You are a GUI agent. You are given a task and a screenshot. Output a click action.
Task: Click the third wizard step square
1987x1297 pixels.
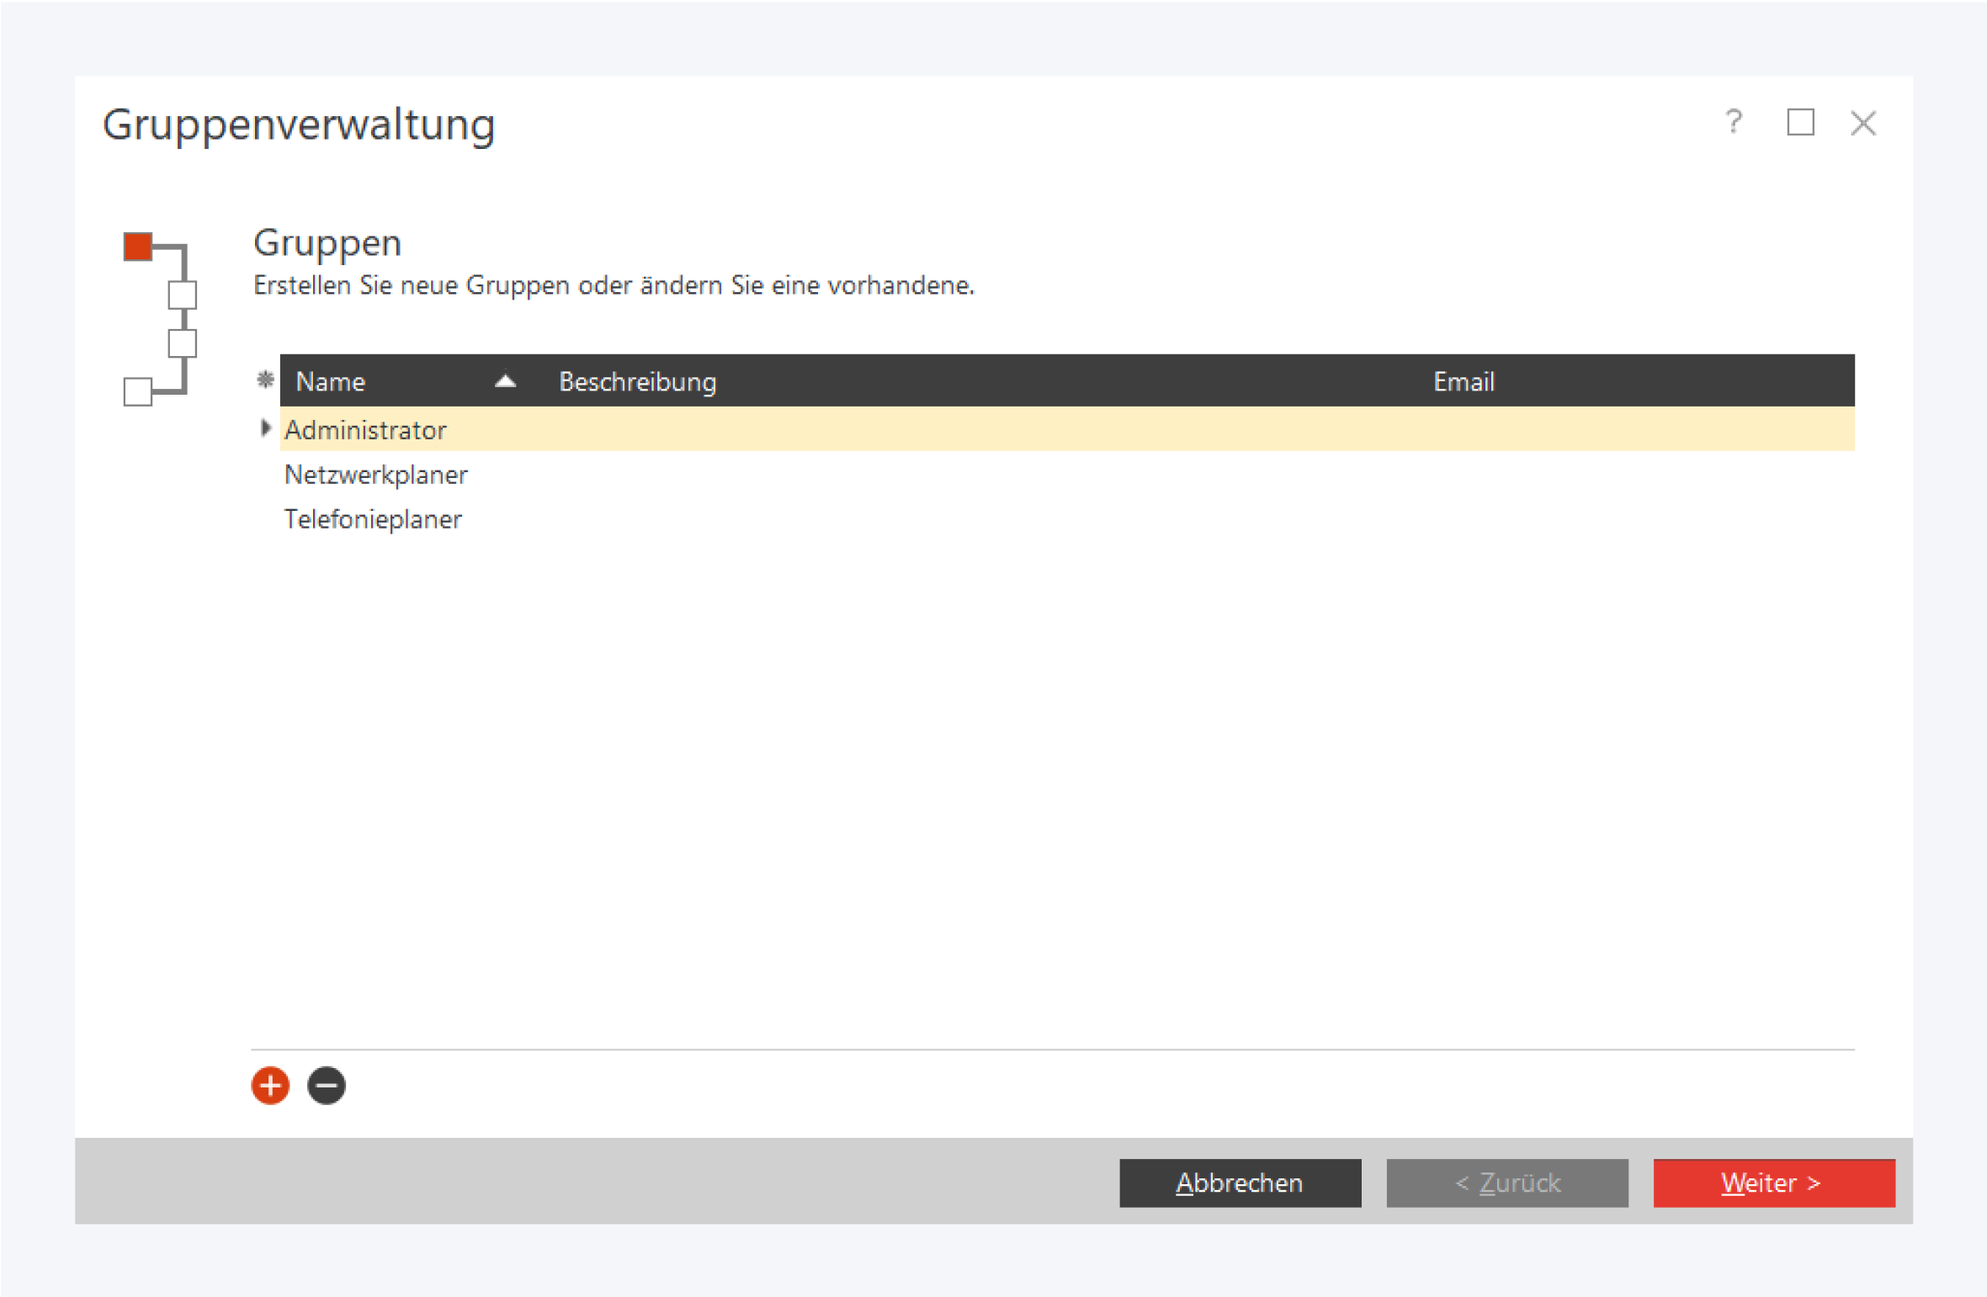click(x=182, y=343)
